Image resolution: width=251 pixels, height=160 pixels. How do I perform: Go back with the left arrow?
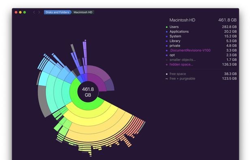34,12
